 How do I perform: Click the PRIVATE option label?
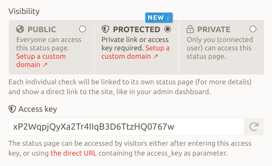214,30
